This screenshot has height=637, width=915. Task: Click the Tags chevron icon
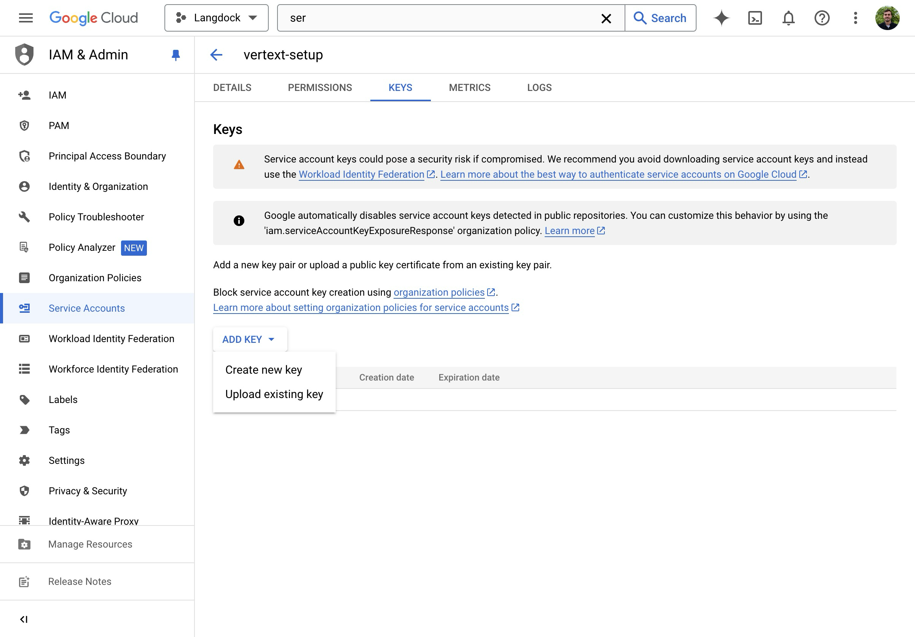(24, 430)
